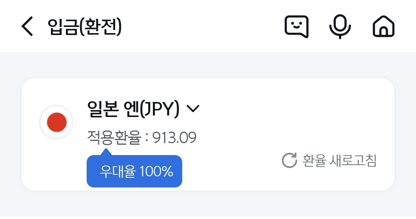Open the chatbot smiley message icon

[297, 26]
